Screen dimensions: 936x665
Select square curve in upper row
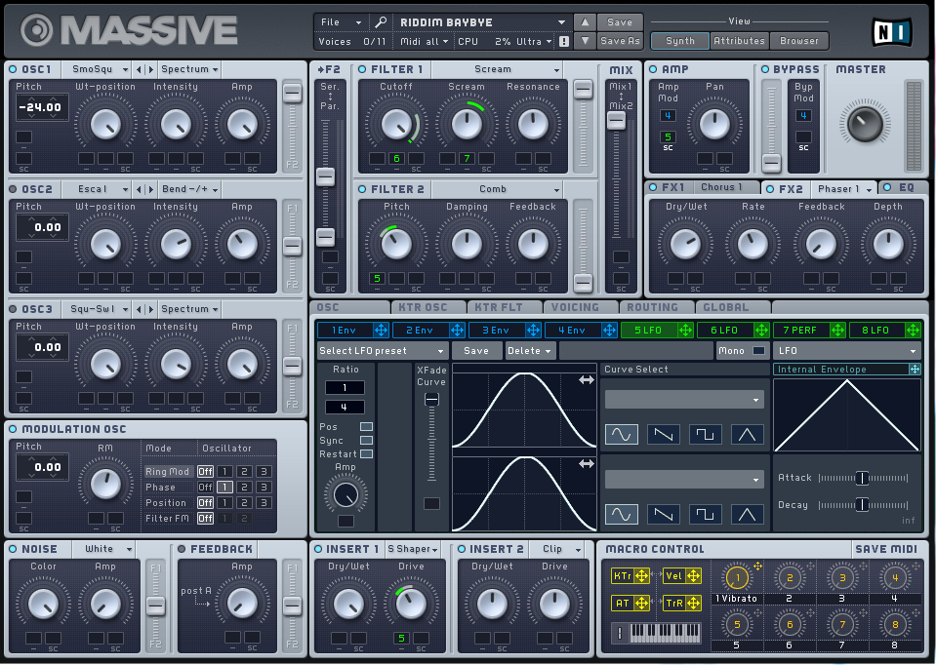[x=705, y=434]
